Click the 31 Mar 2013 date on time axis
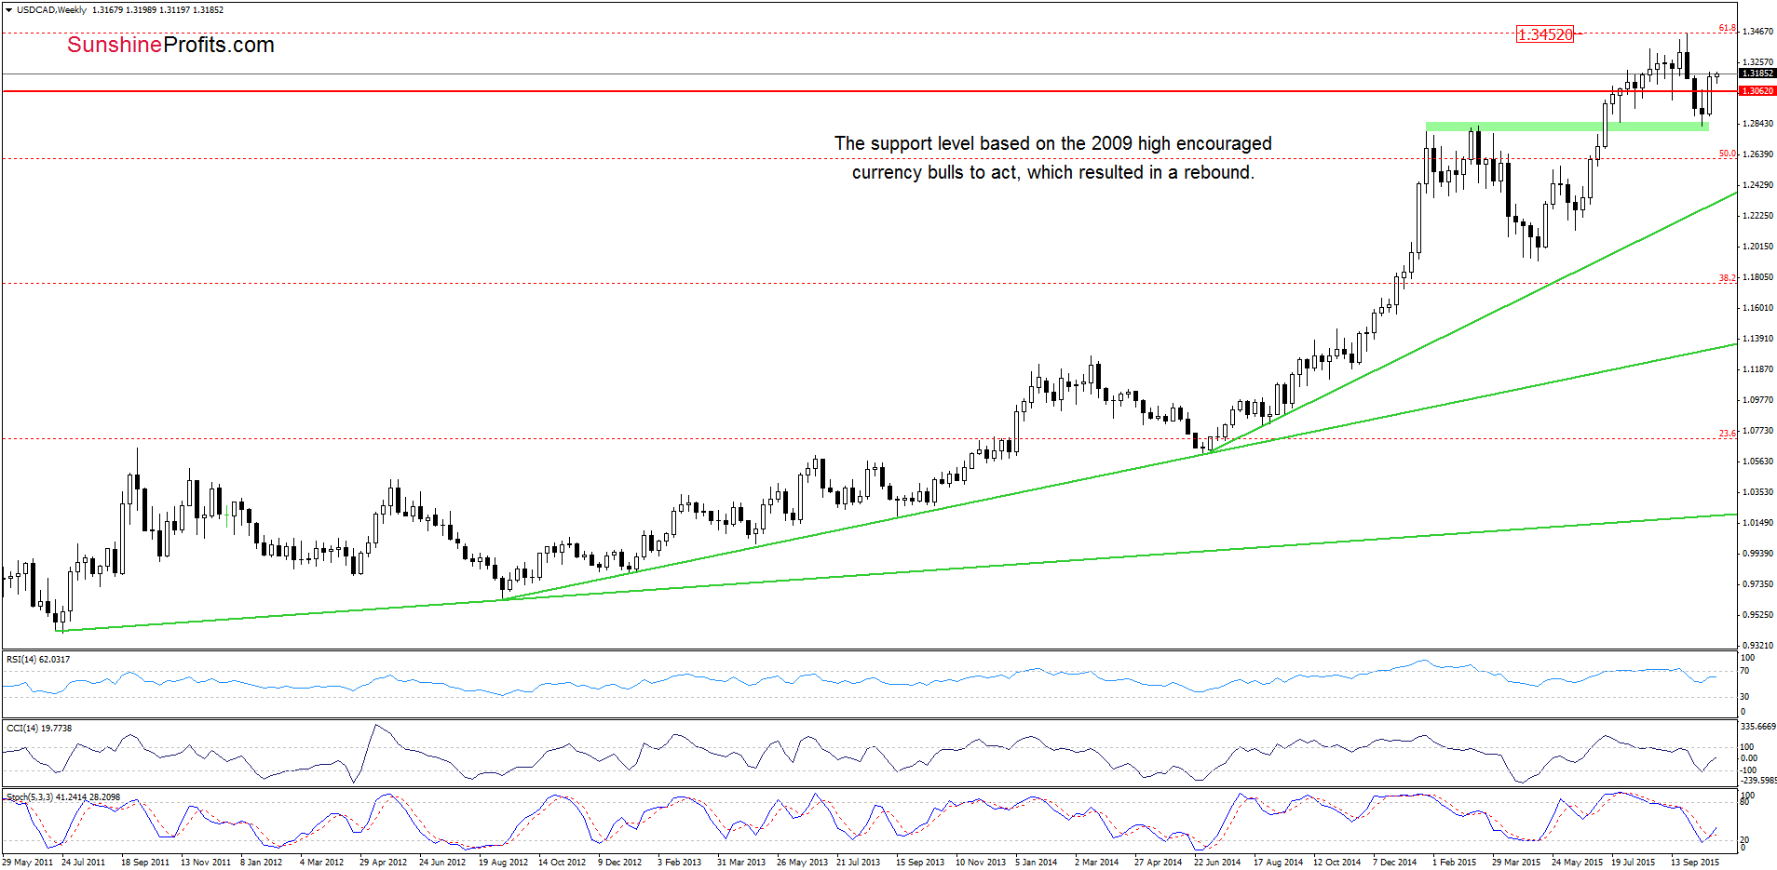Viewport: 1777px width, 870px height. click(741, 862)
